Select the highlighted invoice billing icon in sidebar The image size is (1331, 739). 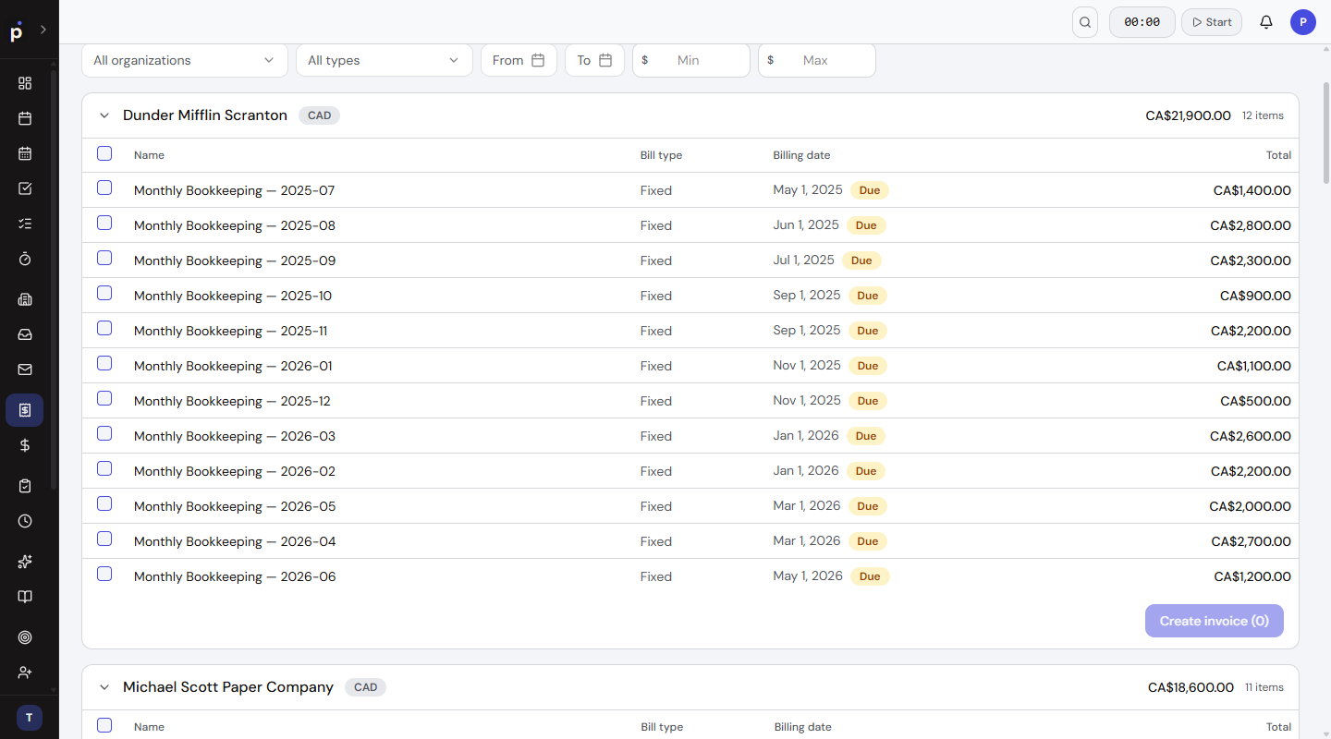(x=25, y=410)
